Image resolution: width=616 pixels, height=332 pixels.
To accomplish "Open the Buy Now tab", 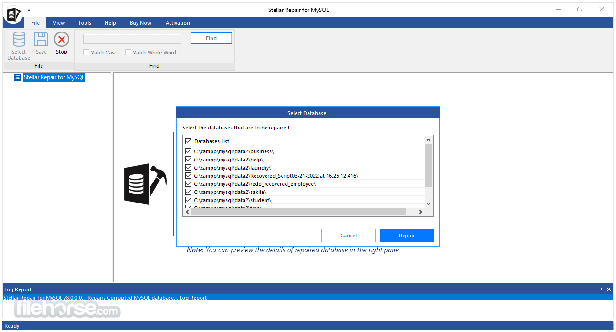I will pyautogui.click(x=141, y=23).
